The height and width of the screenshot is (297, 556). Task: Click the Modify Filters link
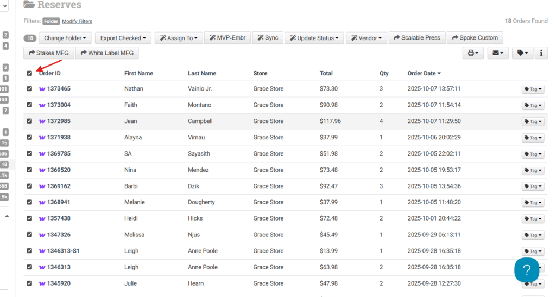pos(77,21)
